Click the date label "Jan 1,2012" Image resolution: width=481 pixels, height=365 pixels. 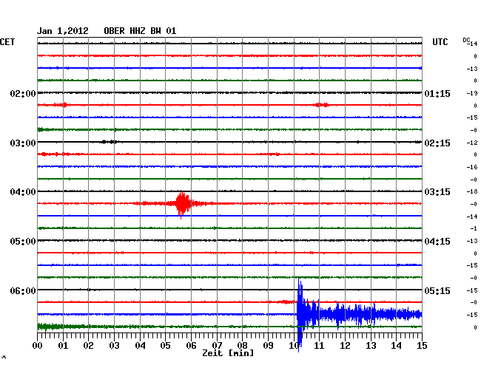click(x=63, y=31)
